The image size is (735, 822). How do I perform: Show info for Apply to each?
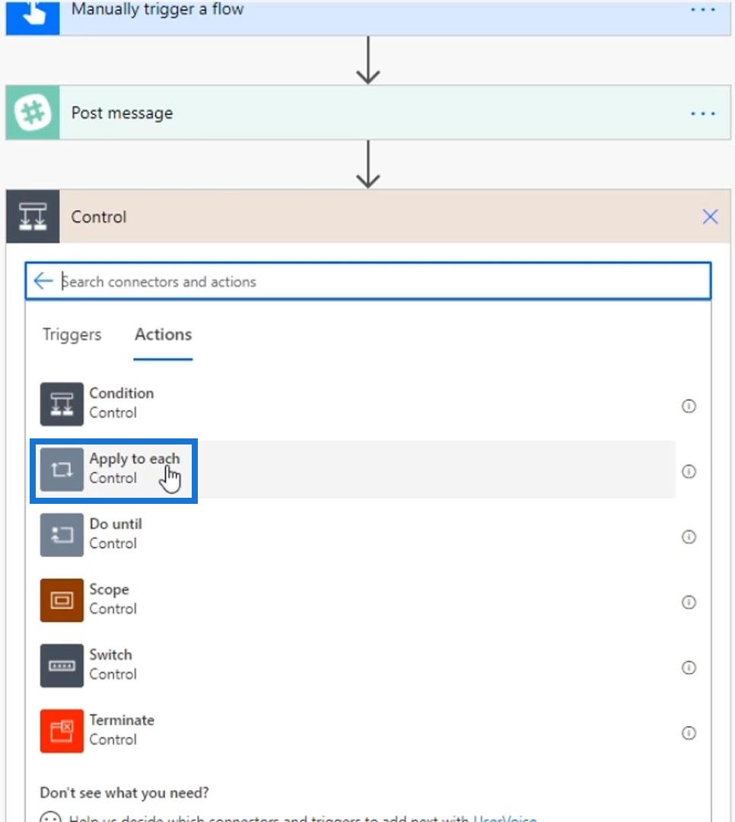[689, 472]
